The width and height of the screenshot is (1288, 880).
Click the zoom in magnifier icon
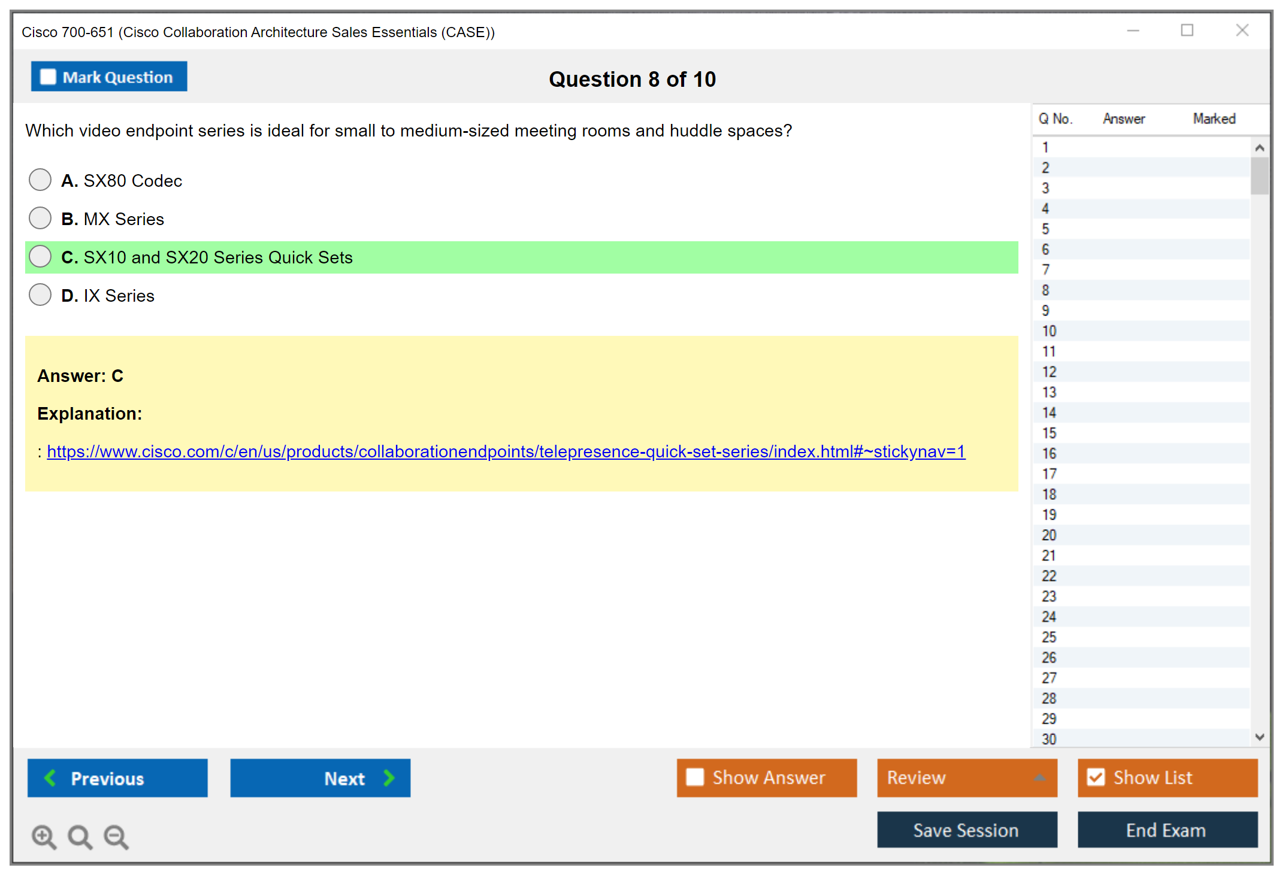[43, 836]
